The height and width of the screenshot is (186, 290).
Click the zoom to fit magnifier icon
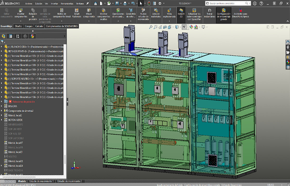click(x=151, y=27)
